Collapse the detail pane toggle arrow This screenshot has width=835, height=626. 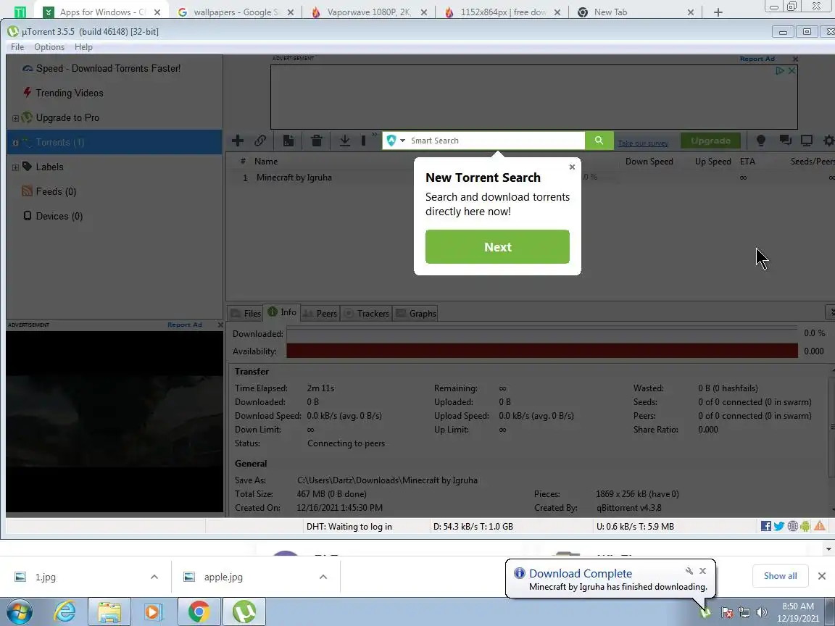coord(831,312)
